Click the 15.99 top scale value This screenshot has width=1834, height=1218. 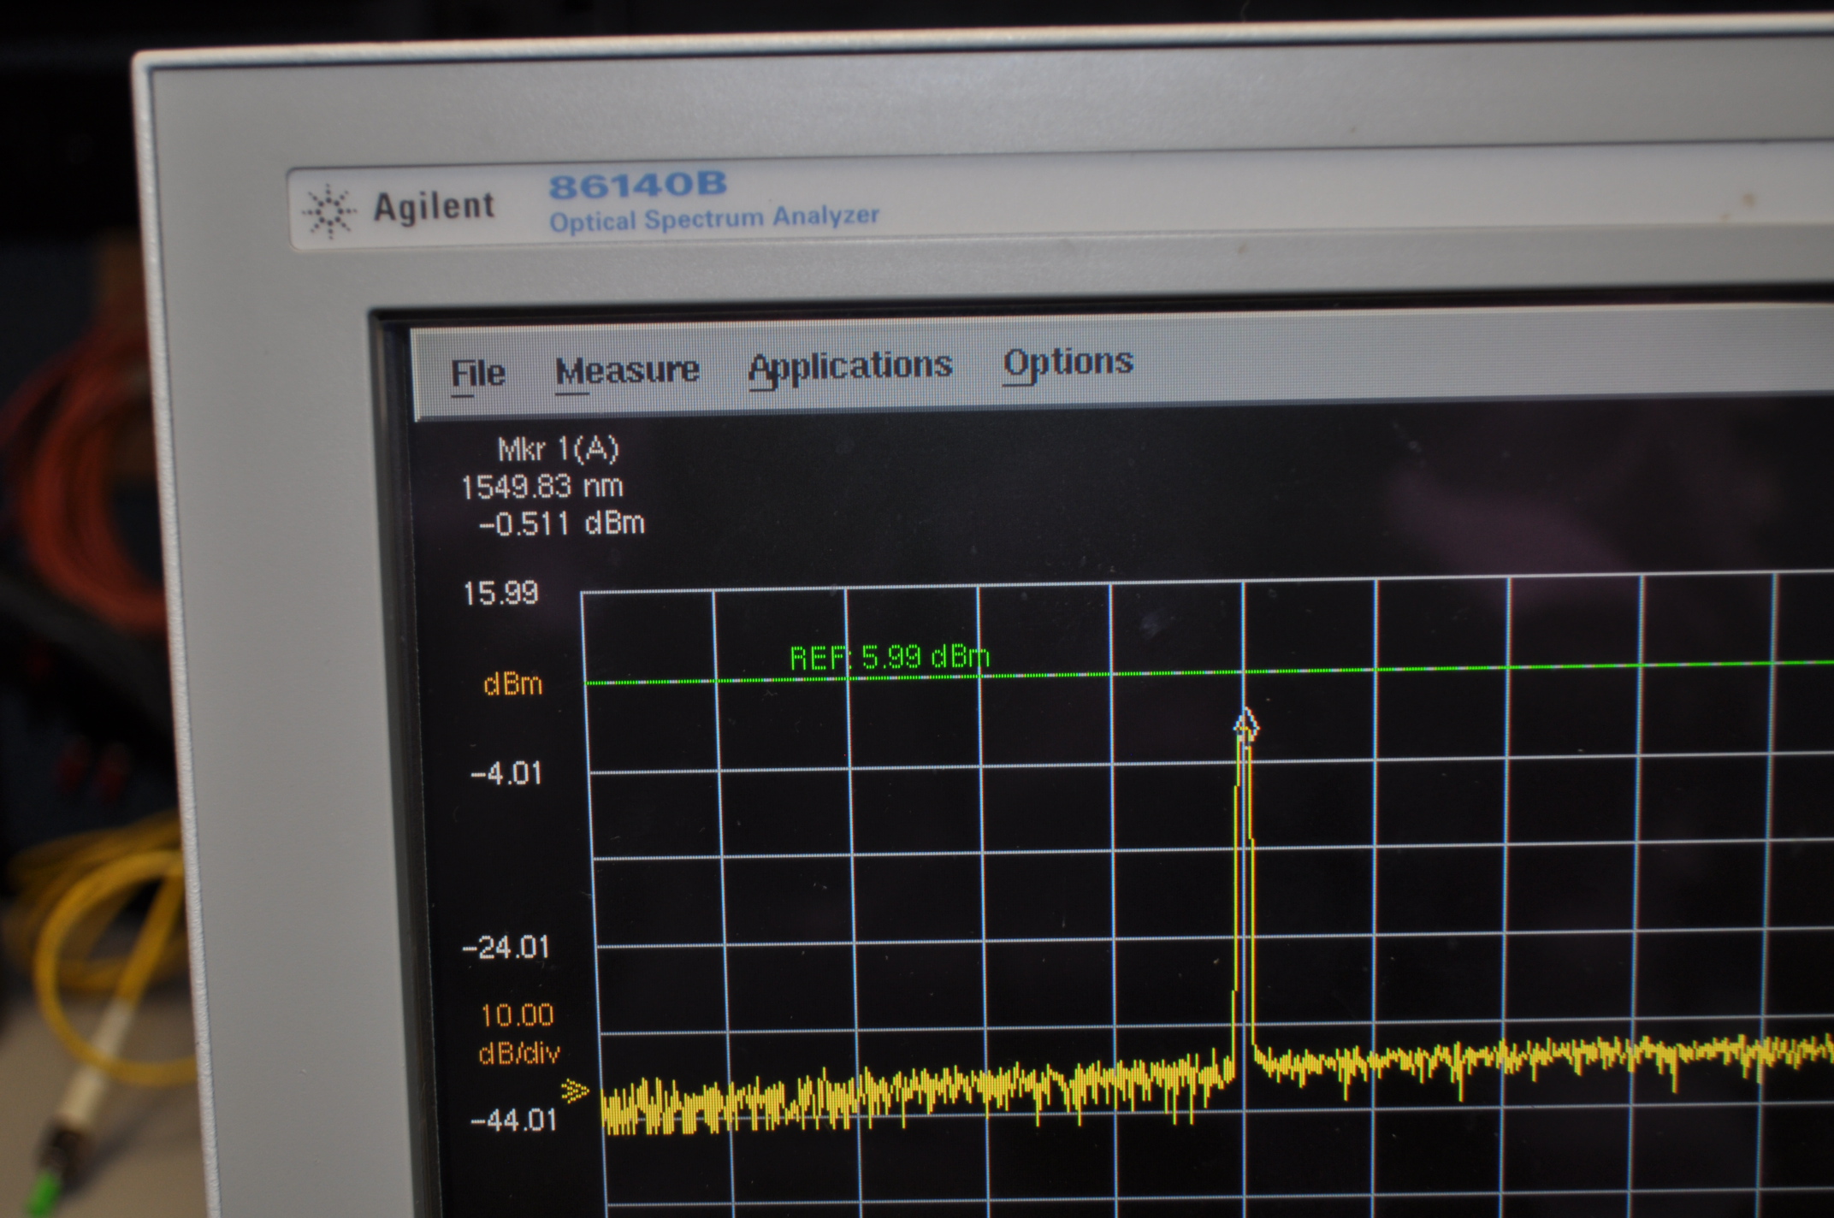click(500, 593)
